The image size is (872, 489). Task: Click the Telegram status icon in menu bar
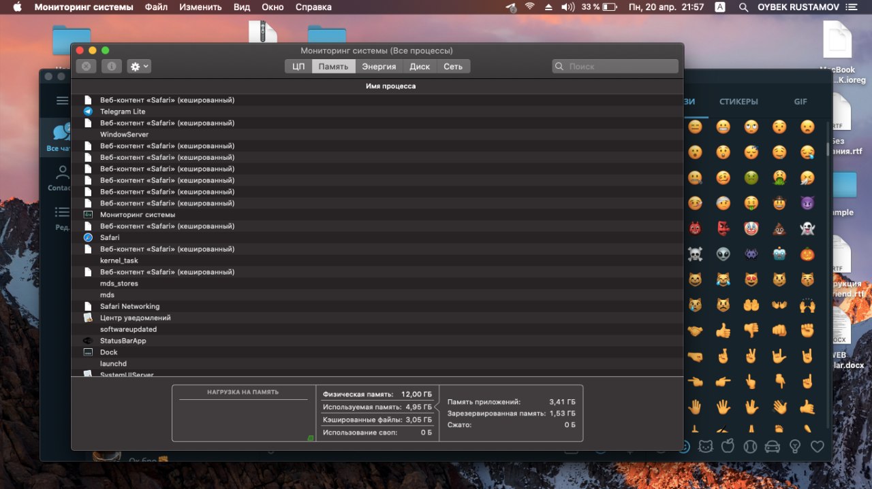[512, 7]
